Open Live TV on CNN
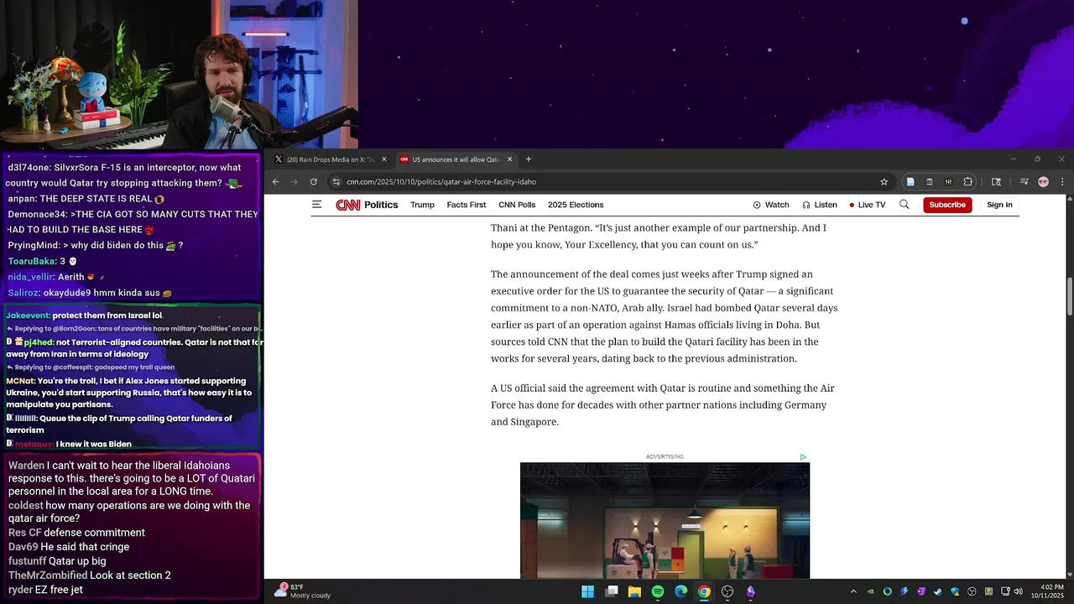Screen dimensions: 1074x604 [x=867, y=205]
